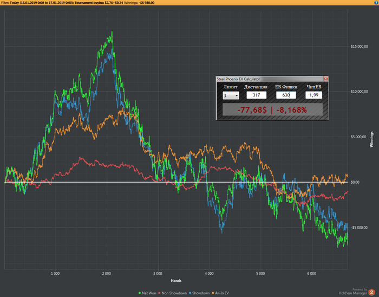Click the 2 000 hands axis label

107,274
